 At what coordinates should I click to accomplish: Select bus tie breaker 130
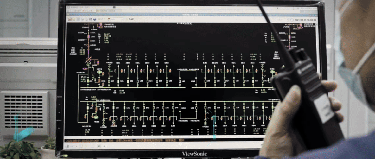point(180,81)
